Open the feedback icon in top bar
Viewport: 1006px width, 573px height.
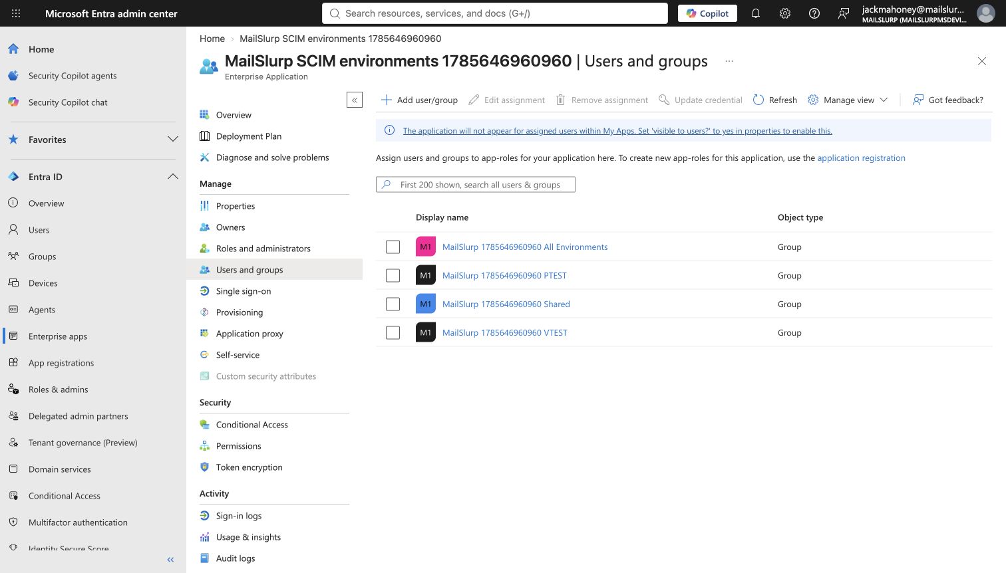pos(844,13)
